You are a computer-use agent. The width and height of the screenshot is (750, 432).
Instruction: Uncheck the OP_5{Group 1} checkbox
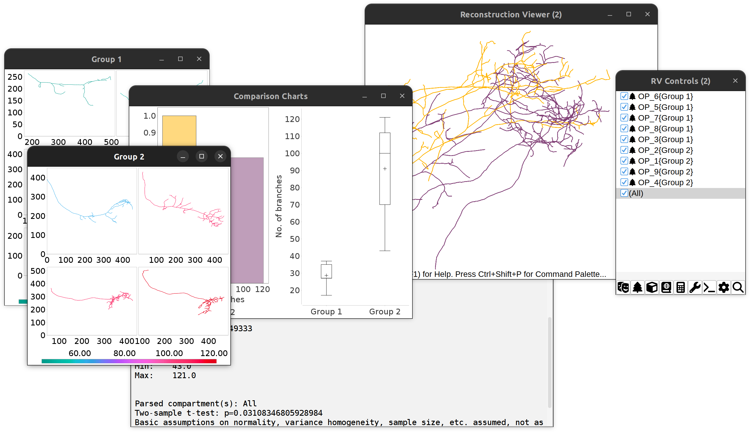[x=624, y=107]
